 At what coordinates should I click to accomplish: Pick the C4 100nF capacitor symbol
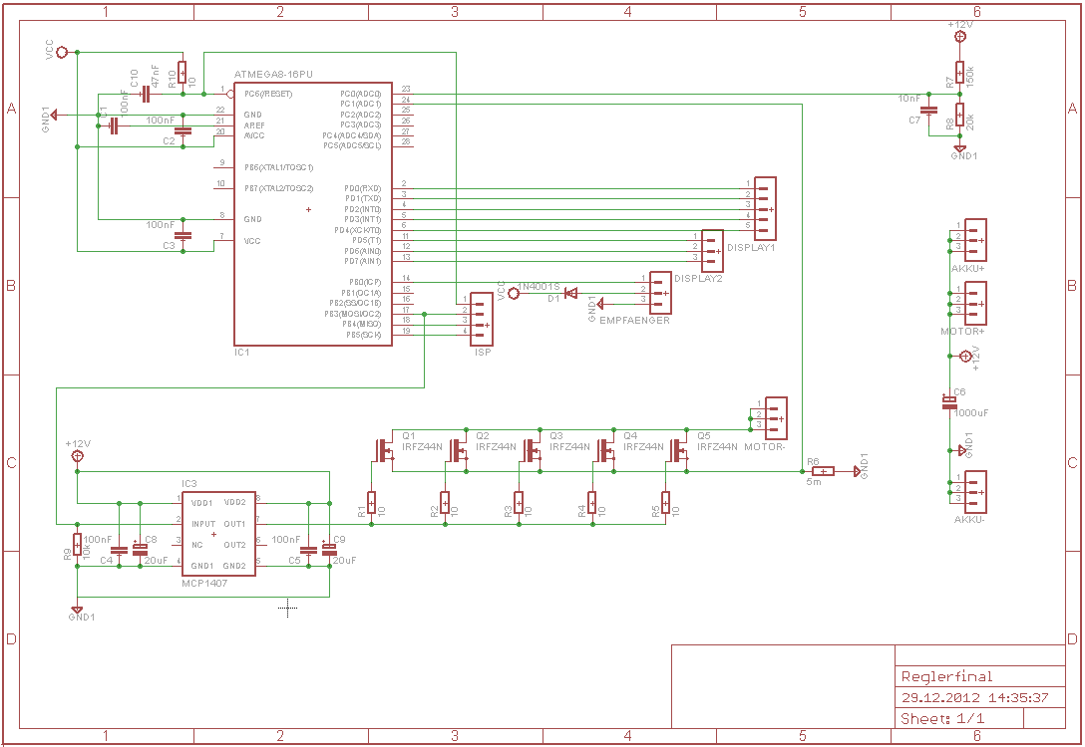coord(119,551)
